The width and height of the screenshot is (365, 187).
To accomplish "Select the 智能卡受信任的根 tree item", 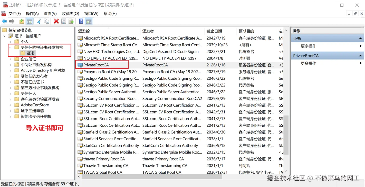I will pos(36,116).
